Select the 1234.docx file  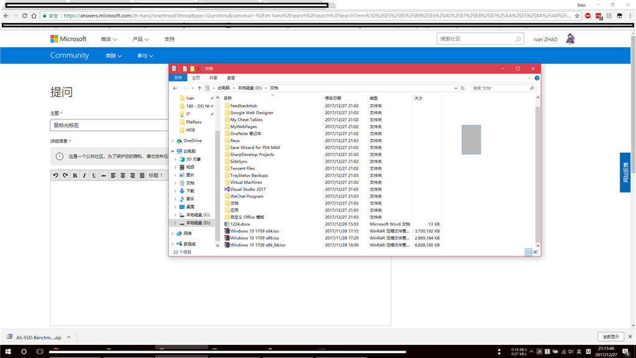point(240,224)
